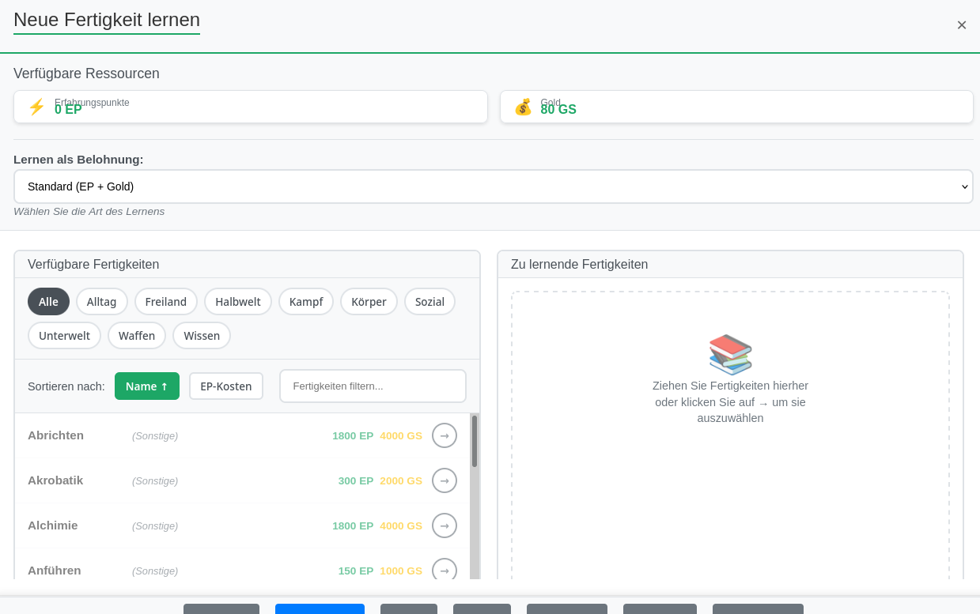Click the skills list scrollbar thumb

[x=475, y=441]
